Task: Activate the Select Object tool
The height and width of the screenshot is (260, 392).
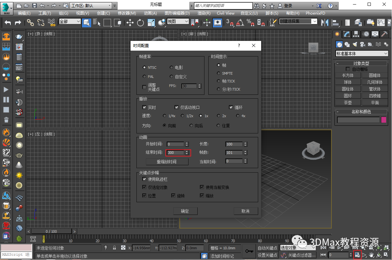Action: pyautogui.click(x=86, y=22)
